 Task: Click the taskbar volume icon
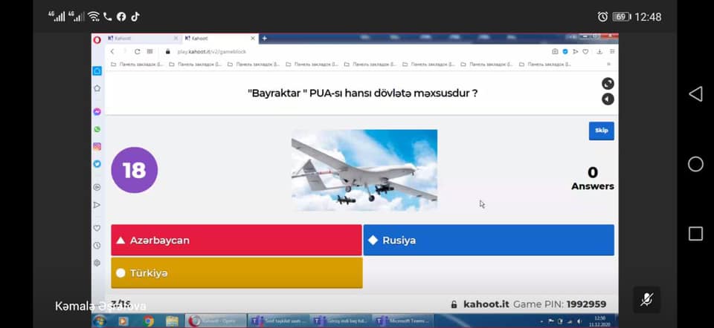[x=579, y=321]
